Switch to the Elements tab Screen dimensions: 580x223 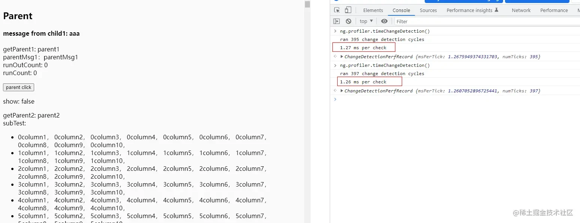point(373,10)
